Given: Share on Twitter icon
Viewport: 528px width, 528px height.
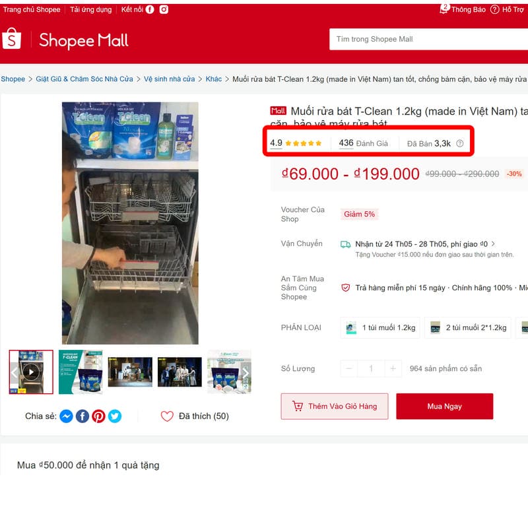Looking at the screenshot, I should pyautogui.click(x=115, y=416).
